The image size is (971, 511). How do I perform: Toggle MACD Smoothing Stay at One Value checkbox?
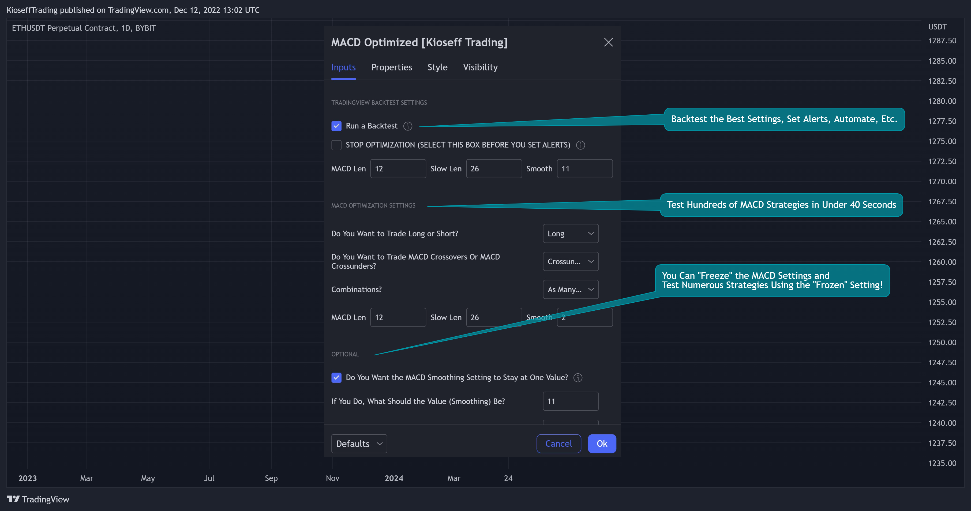tap(336, 378)
